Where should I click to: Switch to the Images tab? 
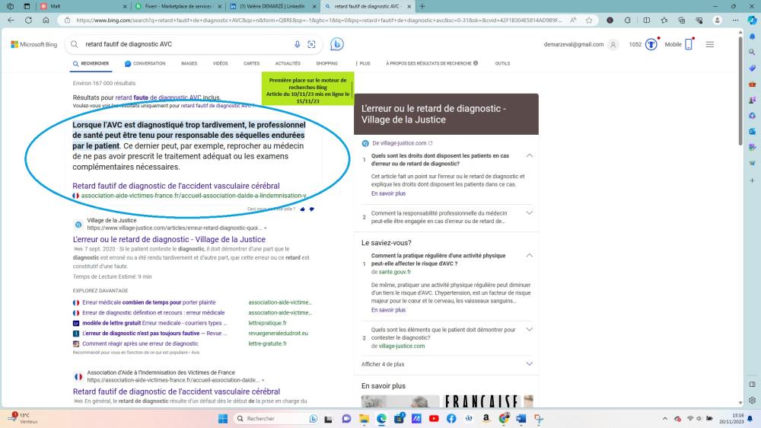(x=189, y=64)
